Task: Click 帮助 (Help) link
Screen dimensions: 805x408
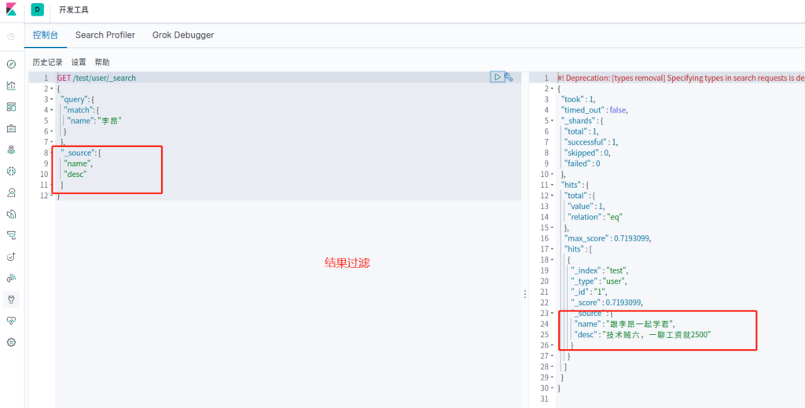Action: point(102,62)
